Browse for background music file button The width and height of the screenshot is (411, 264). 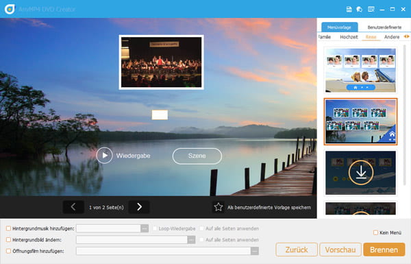[x=145, y=228]
